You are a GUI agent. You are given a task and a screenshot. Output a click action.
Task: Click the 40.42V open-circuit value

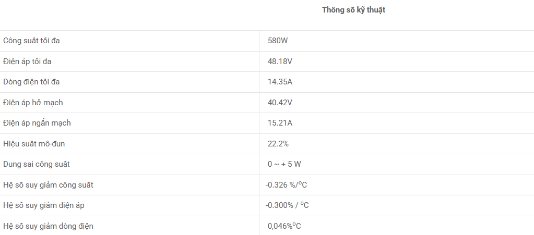pyautogui.click(x=280, y=103)
